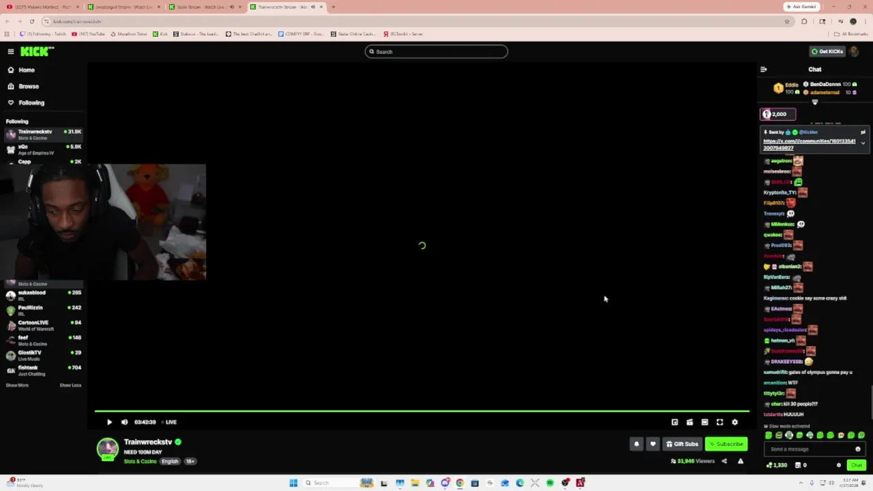This screenshot has height=491, width=873.
Task: Open Trainwreckstv channel avatar
Action: [x=107, y=449]
